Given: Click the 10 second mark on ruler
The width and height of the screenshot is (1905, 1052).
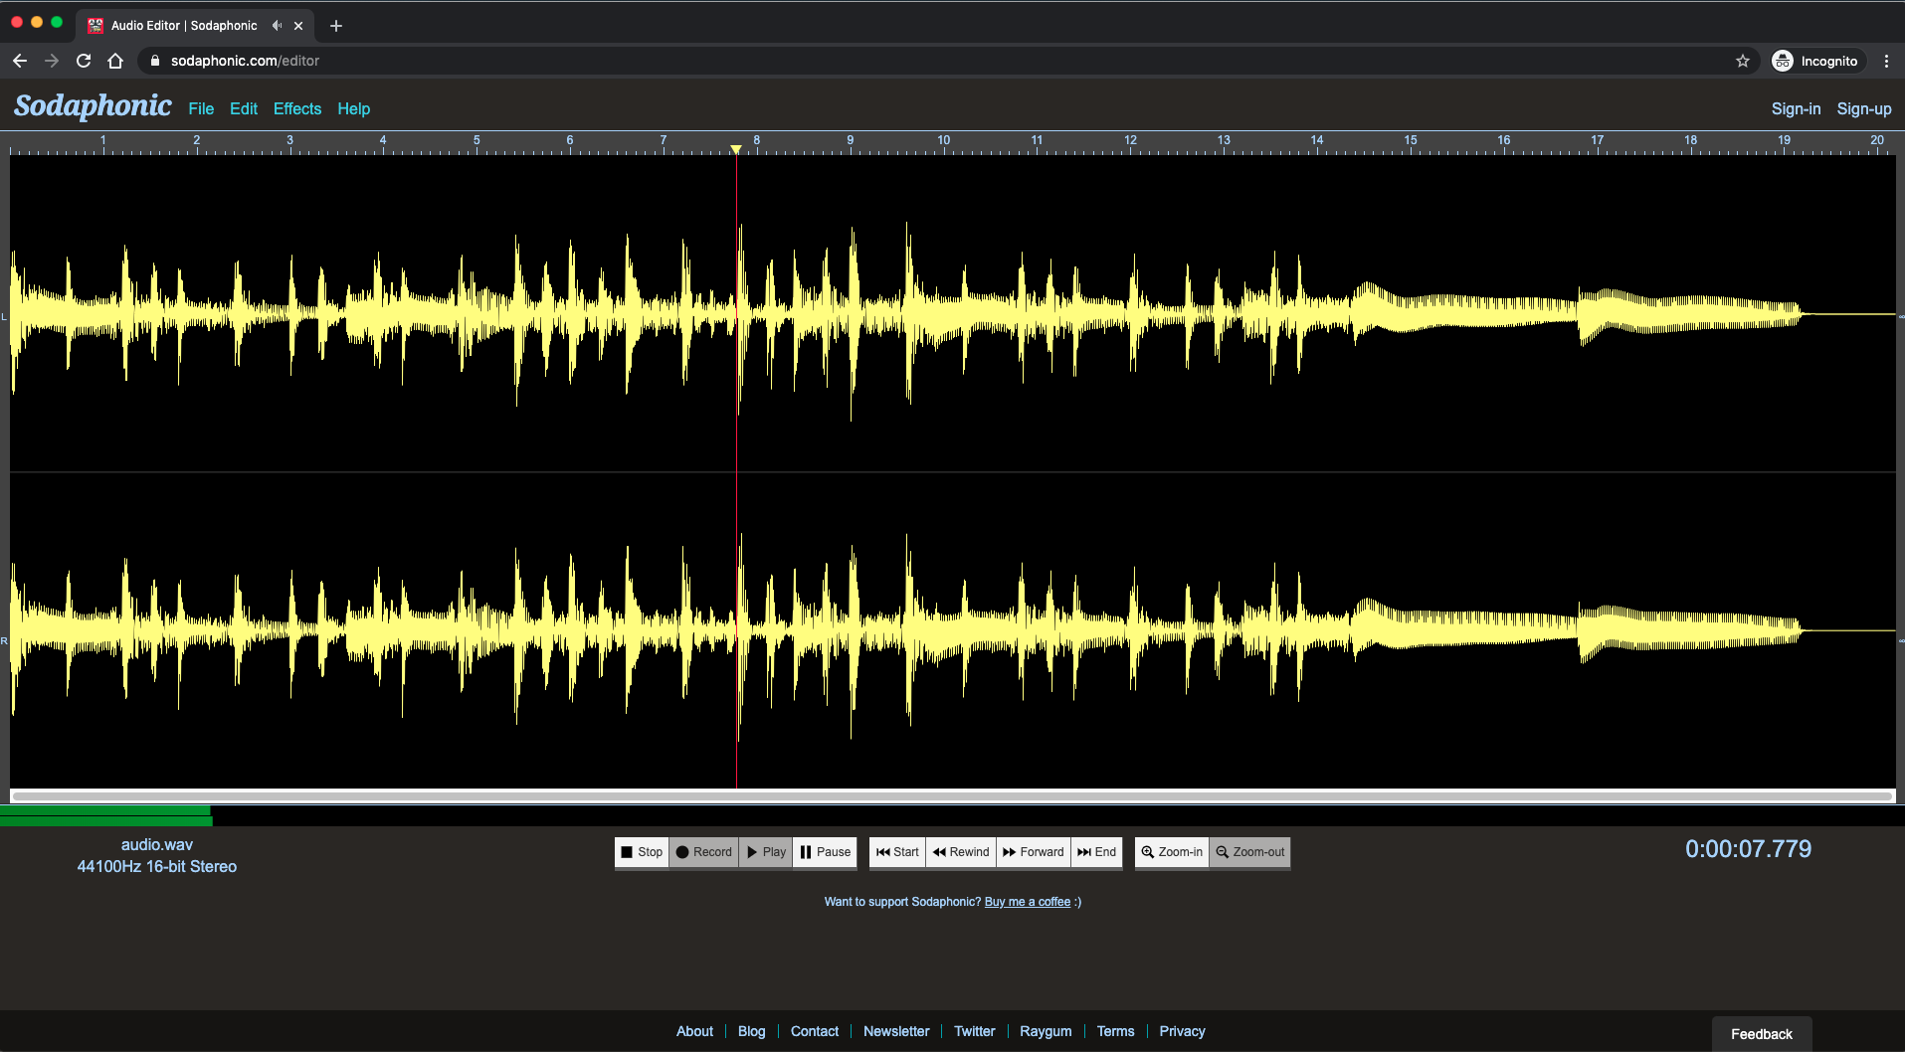Looking at the screenshot, I should click(943, 141).
